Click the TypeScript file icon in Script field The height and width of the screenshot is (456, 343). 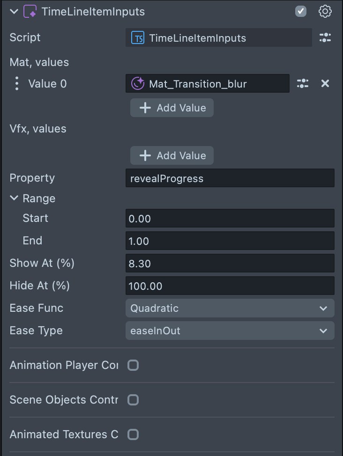tap(138, 38)
